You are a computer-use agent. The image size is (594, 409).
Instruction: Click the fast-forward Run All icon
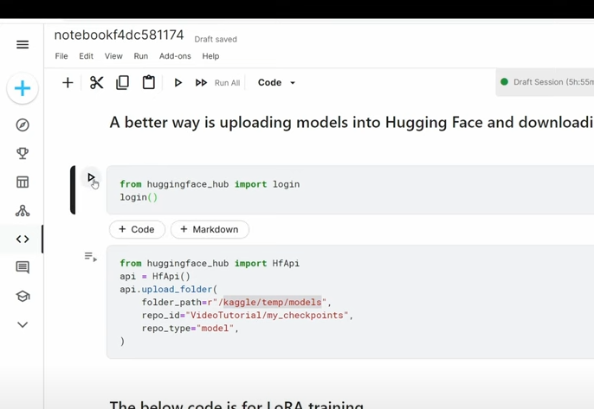pos(201,82)
